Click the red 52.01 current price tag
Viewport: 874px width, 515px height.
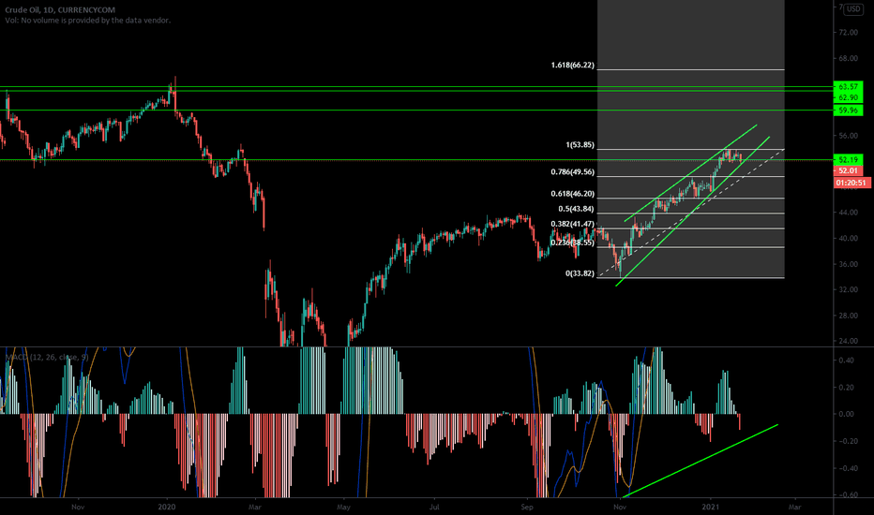click(848, 171)
